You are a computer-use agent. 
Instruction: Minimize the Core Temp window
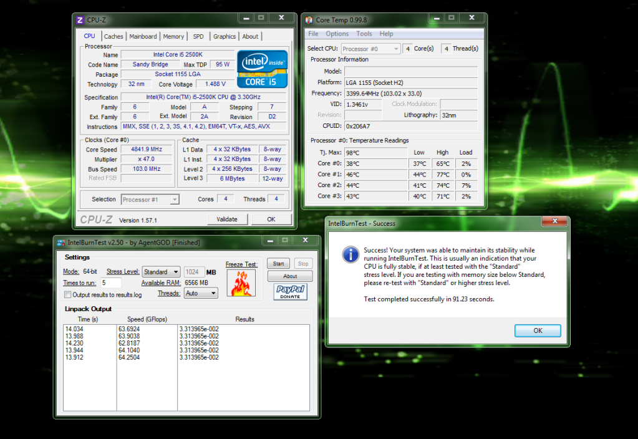[x=437, y=18]
